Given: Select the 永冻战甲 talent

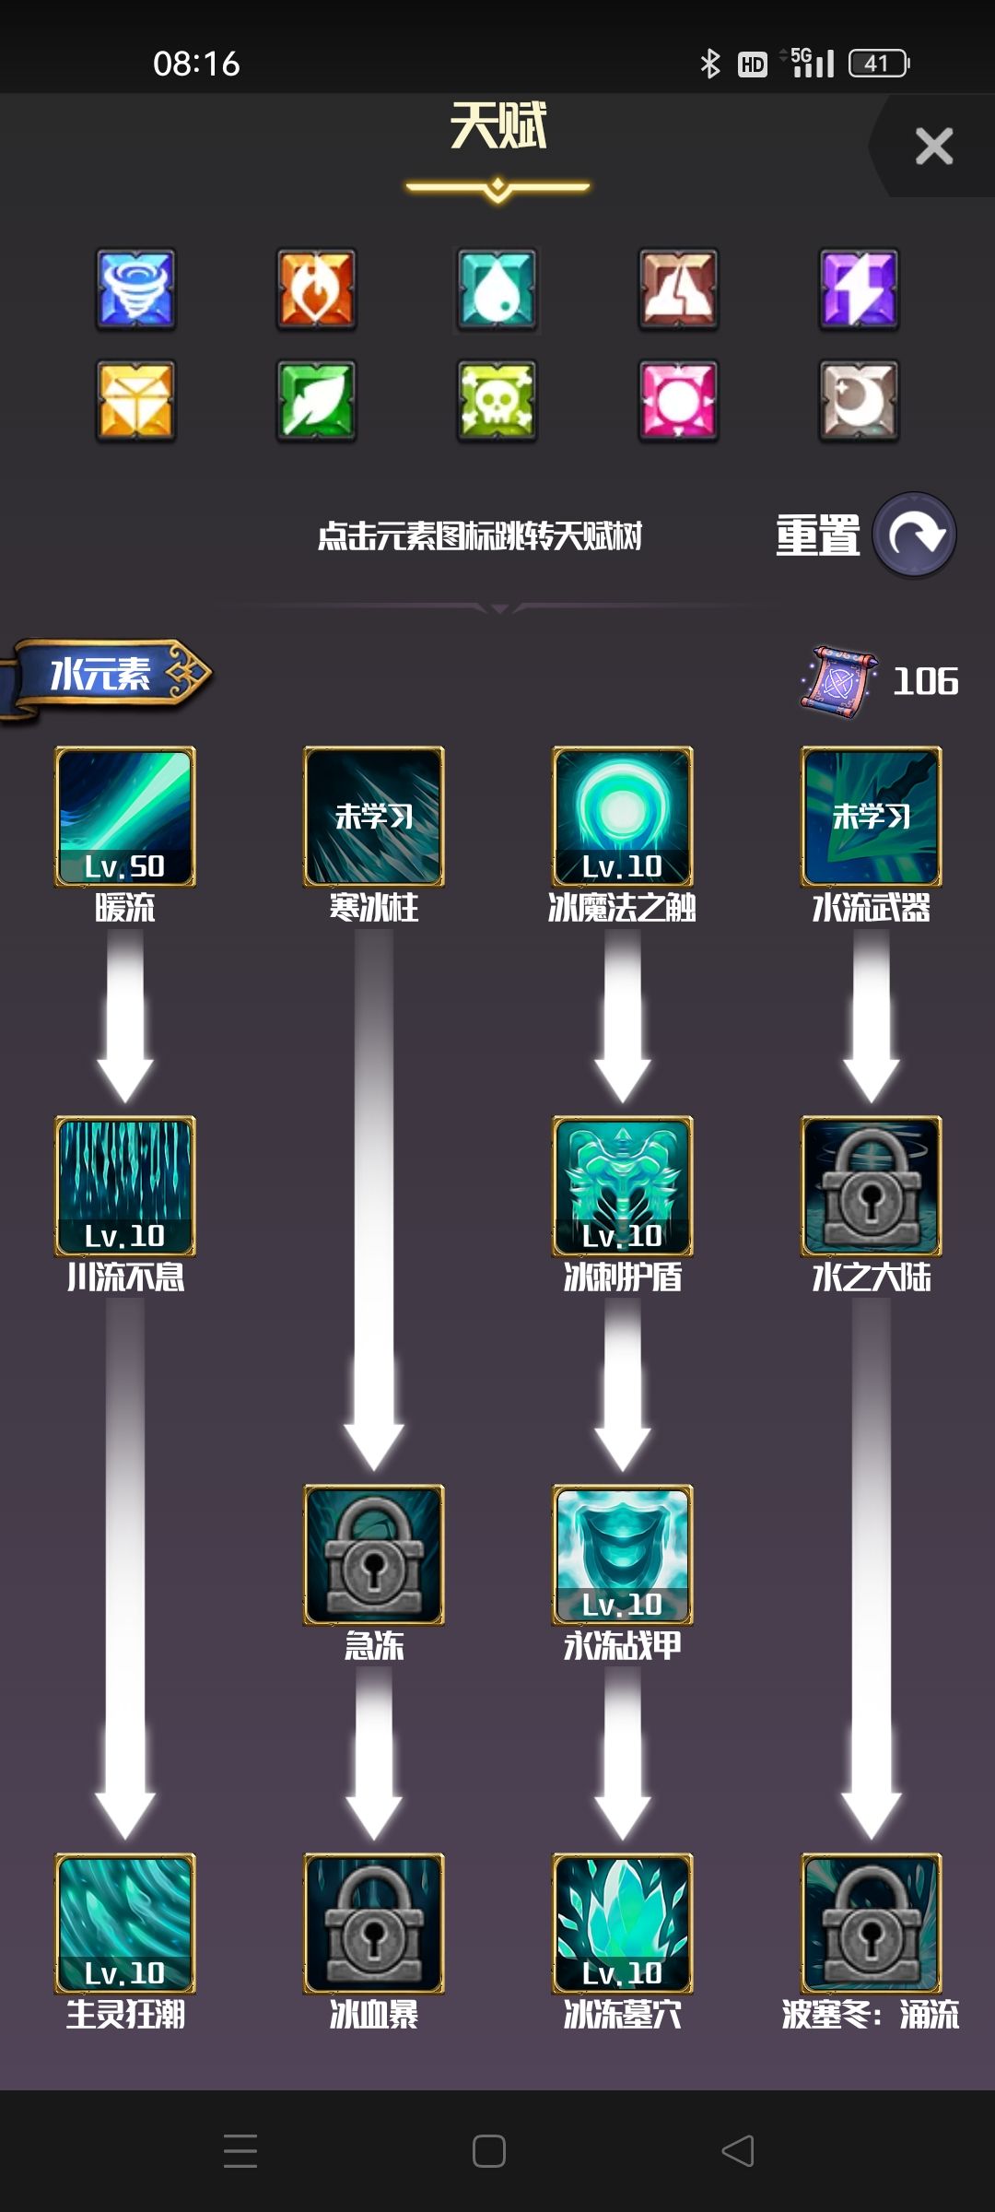Looking at the screenshot, I should click(x=623, y=1554).
